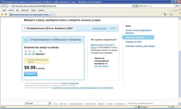Click the Партнеры footer link
The width and height of the screenshot is (181, 109).
point(63,104)
